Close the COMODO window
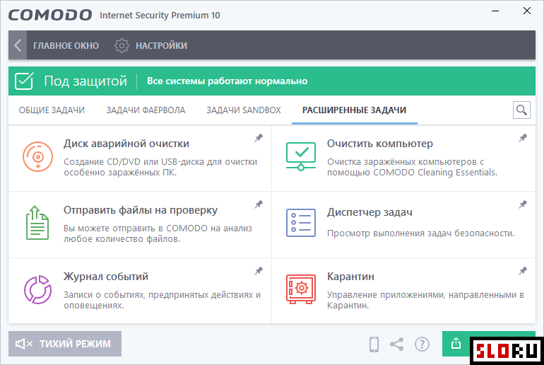Image resolution: width=544 pixels, height=365 pixels. [x=526, y=11]
